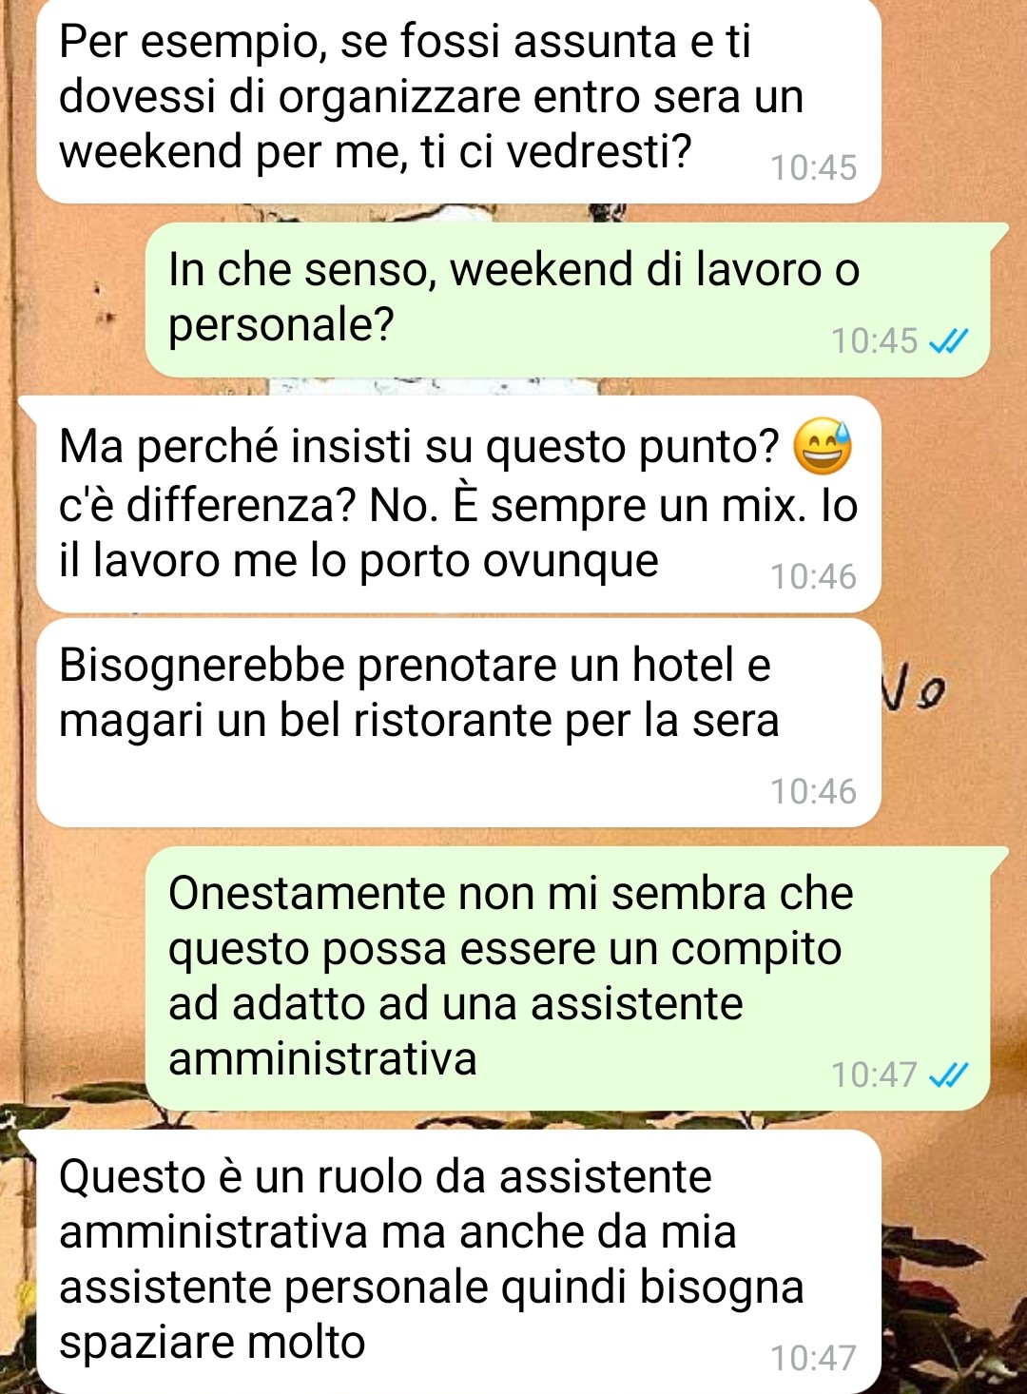Viewport: 1027px width, 1394px height.
Task: Tap the 10:47 timestamp on the last received message
Action: click(x=813, y=1358)
